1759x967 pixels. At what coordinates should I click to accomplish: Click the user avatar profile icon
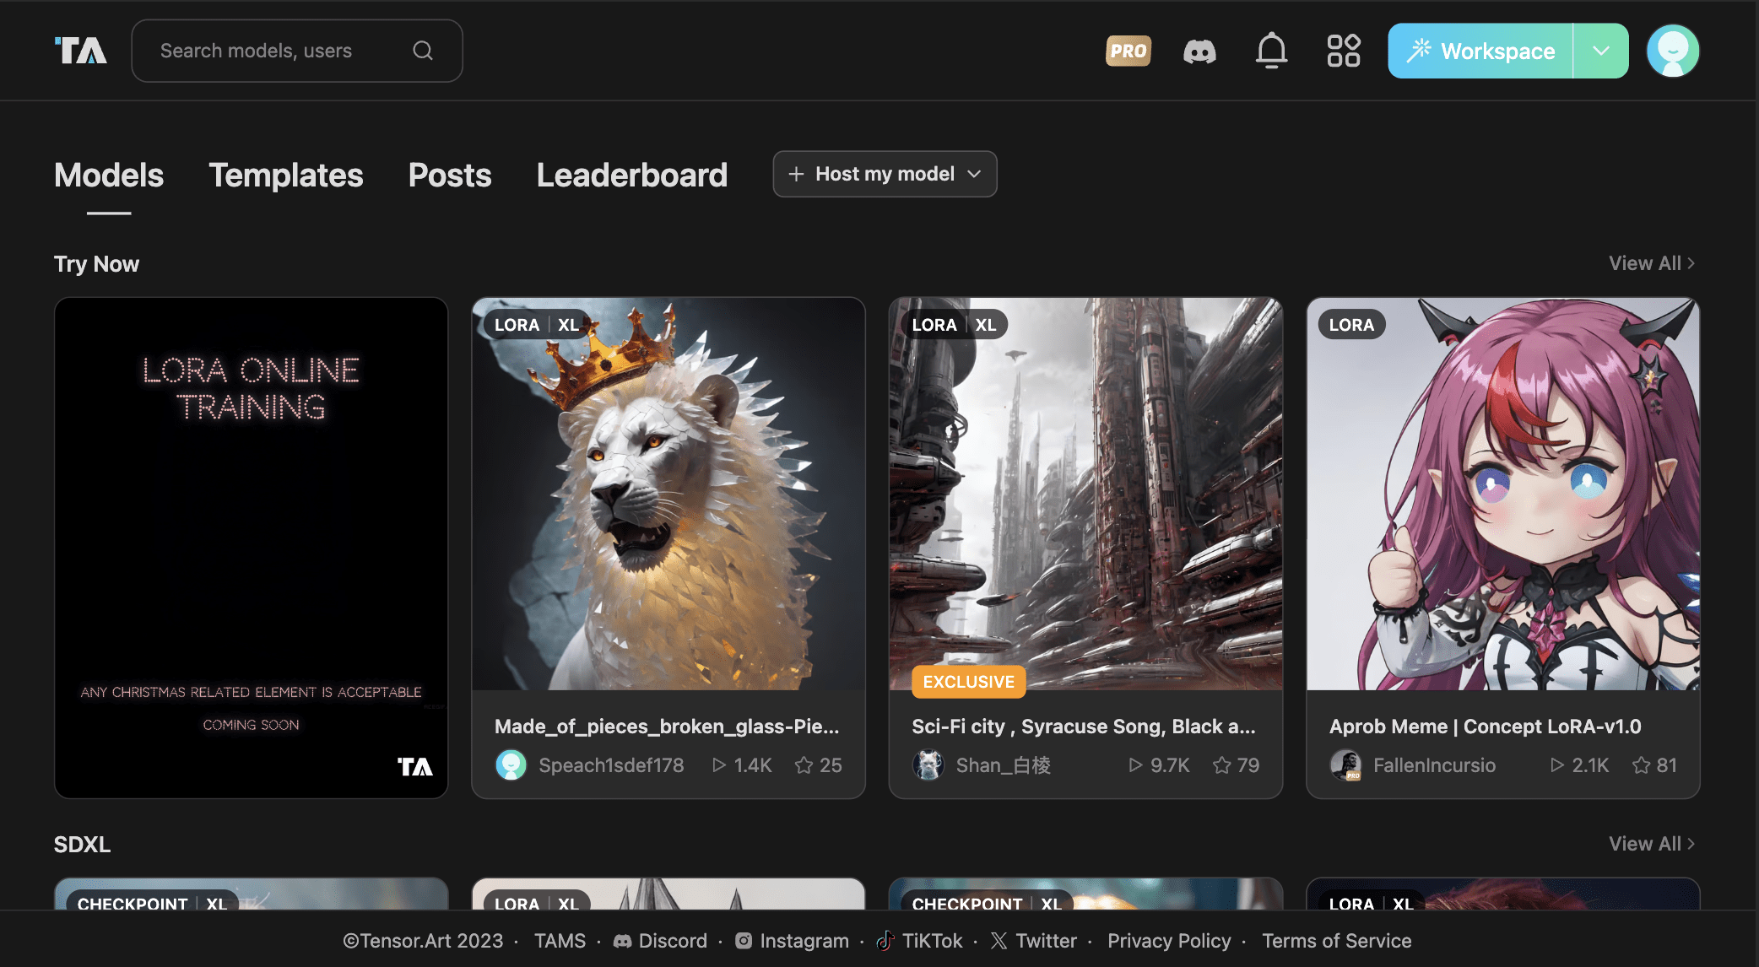pos(1675,50)
